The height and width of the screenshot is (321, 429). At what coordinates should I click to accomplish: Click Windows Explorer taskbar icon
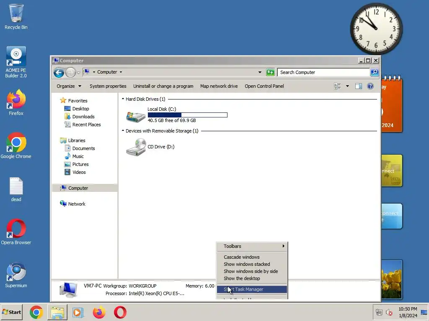57,312
